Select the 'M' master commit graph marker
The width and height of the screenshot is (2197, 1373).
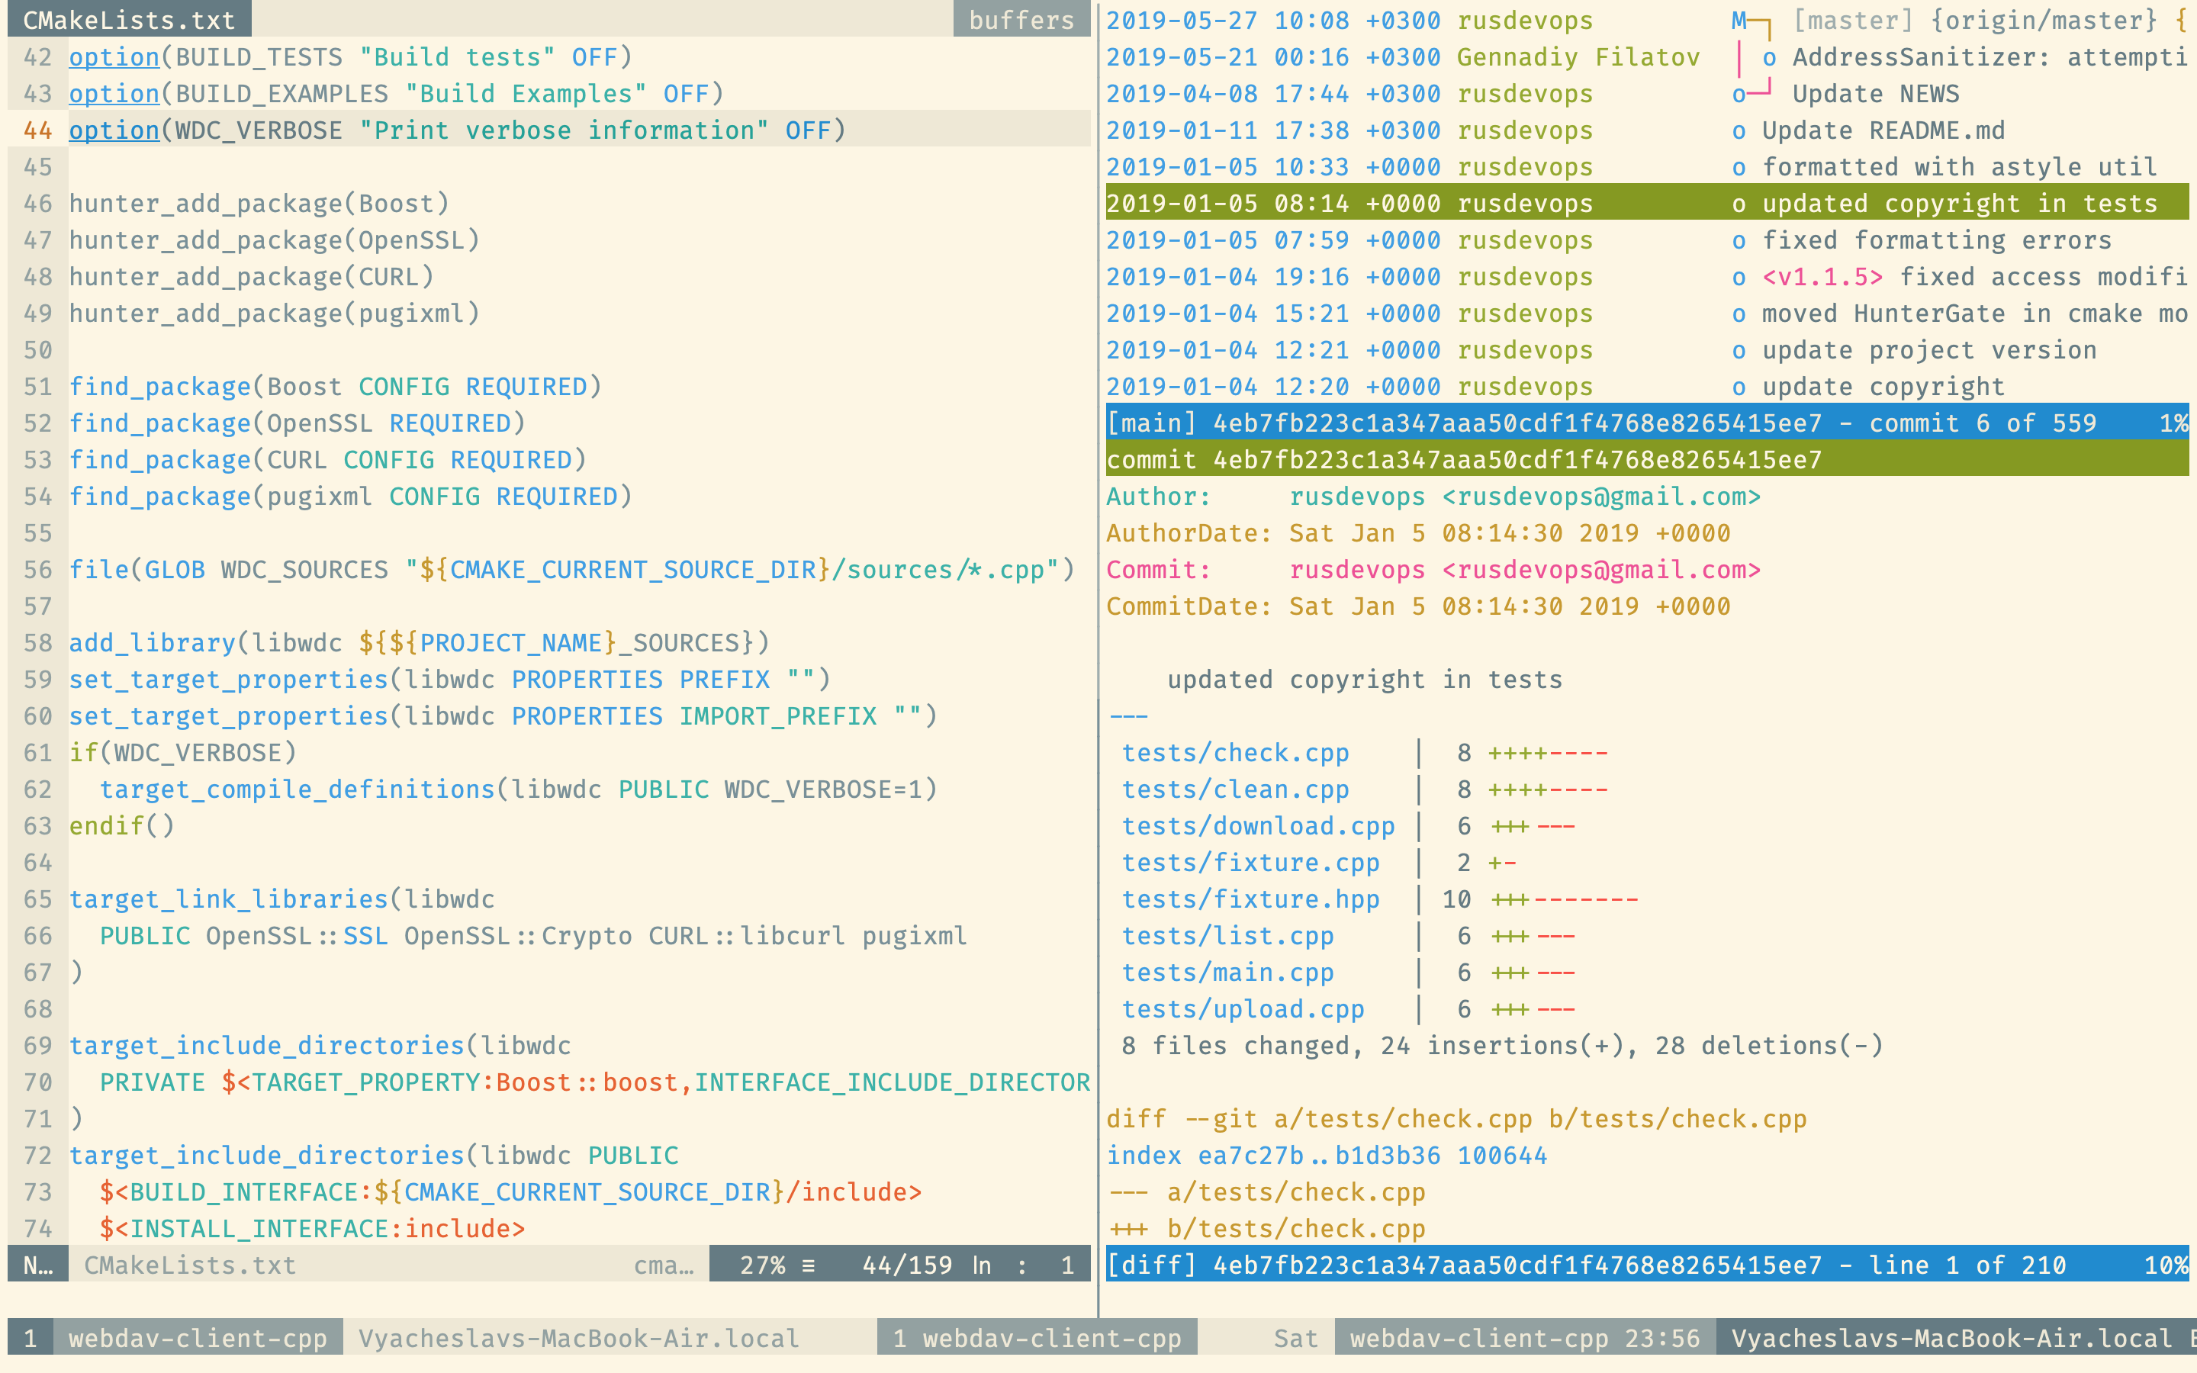pos(1739,20)
